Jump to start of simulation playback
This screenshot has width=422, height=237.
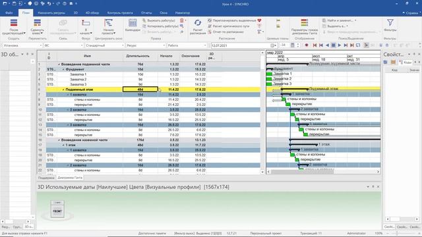point(315,45)
